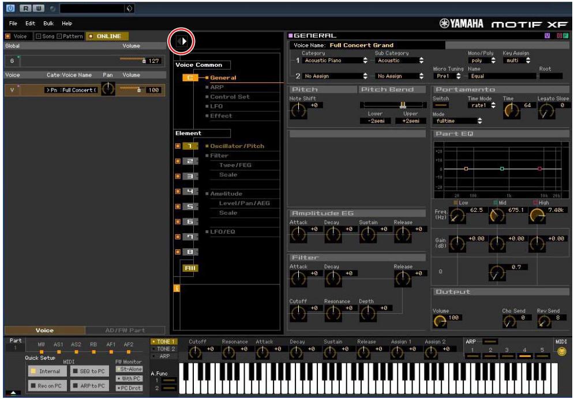Select PC Drct FW Monitor option
574x399 pixels.
click(x=129, y=388)
